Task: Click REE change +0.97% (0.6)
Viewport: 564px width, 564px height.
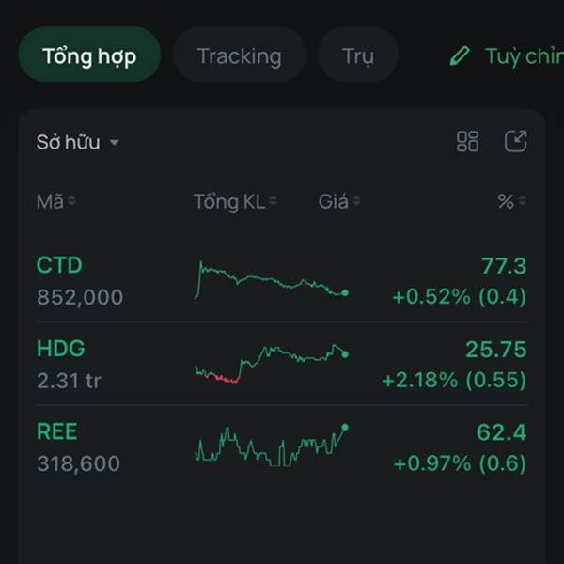Action: 460,463
